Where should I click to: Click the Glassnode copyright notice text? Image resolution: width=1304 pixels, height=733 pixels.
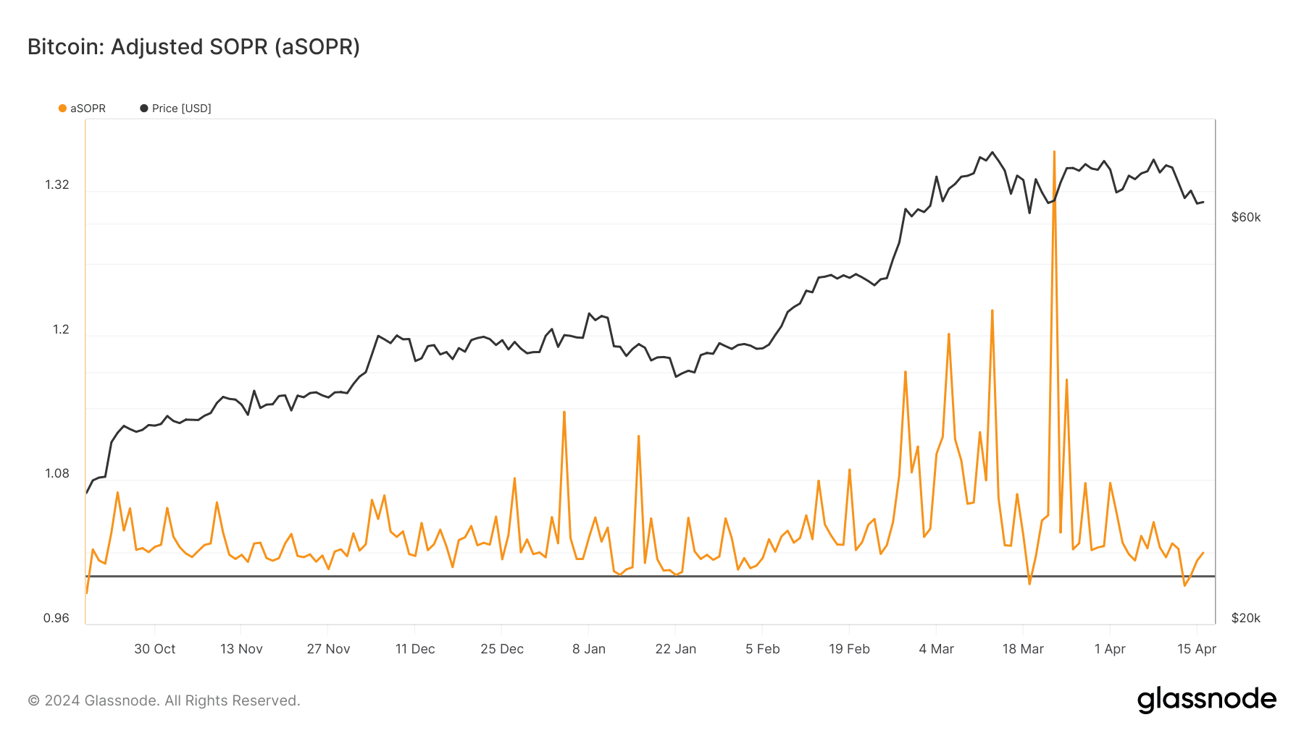[164, 700]
